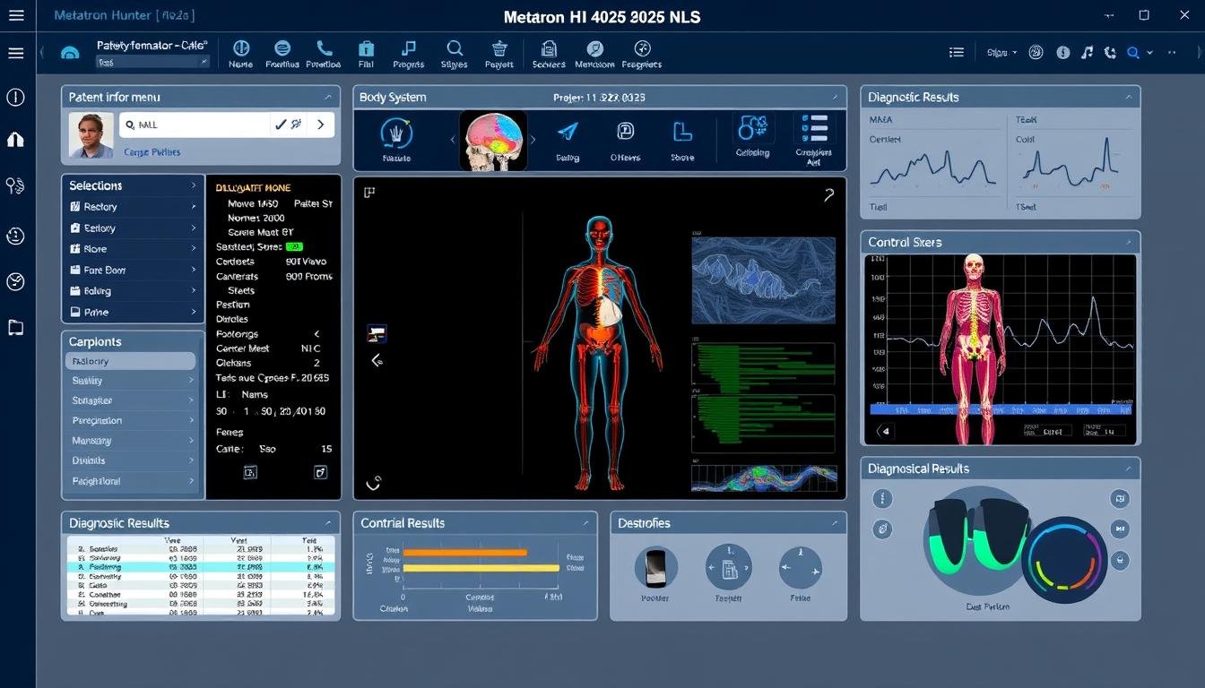
Task: Click right arrow button in patient search field
Action: click(320, 125)
